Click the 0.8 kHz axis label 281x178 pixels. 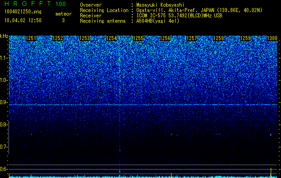4,125
